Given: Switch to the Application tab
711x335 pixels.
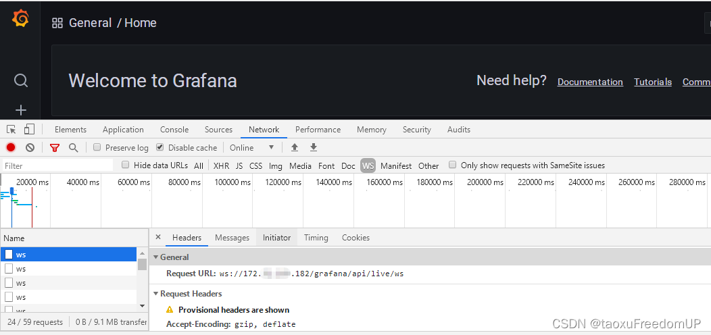Looking at the screenshot, I should pyautogui.click(x=123, y=130).
